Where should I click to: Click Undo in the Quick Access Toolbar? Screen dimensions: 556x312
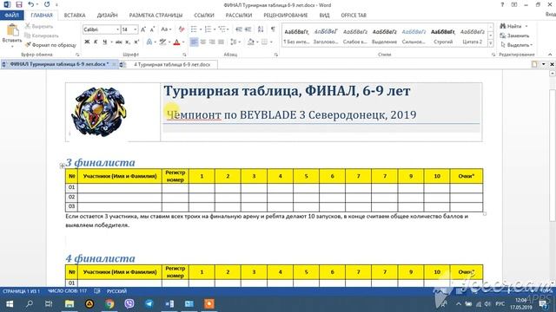[31, 4]
